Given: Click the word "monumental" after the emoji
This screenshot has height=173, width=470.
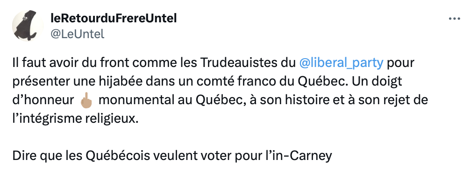Looking at the screenshot, I should click(x=135, y=100).
